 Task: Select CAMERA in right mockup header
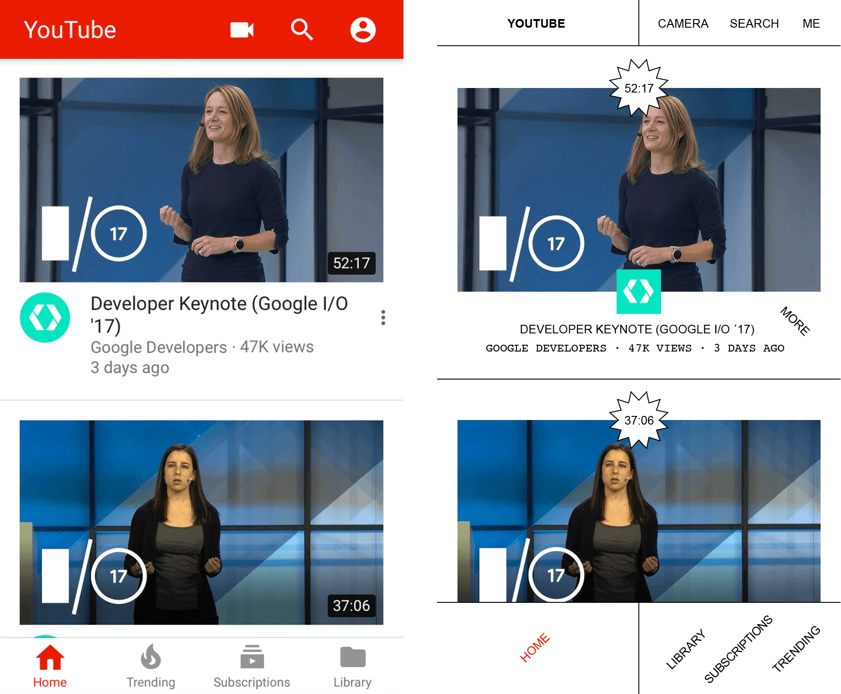pos(683,24)
